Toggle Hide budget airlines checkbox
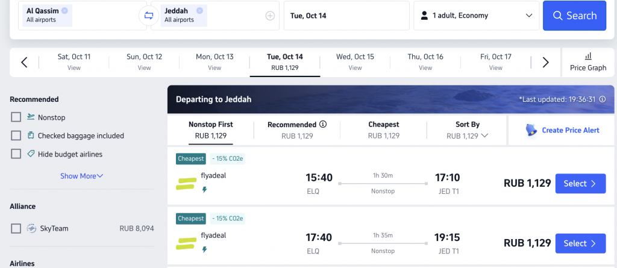The width and height of the screenshot is (617, 268). 16,154
